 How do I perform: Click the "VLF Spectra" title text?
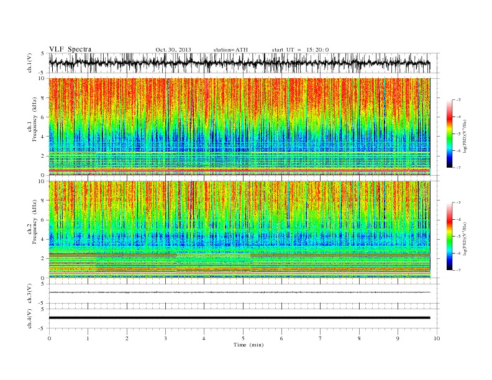click(x=70, y=49)
